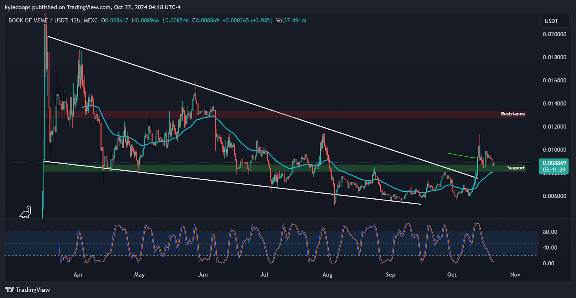
Task: Click the Apr label on the time axis
Action: pyautogui.click(x=78, y=274)
